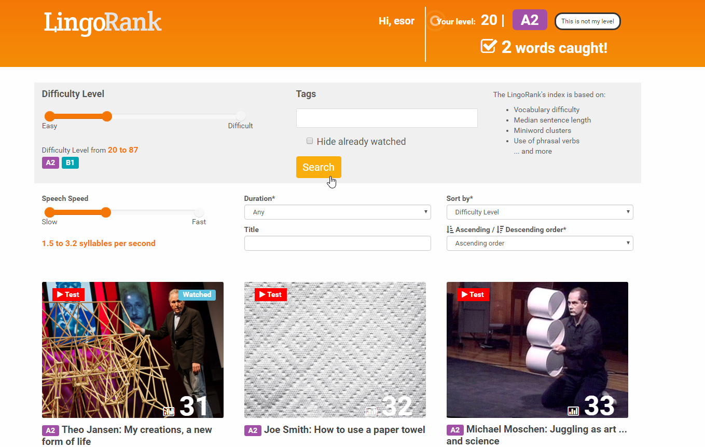Click the Test play badge on Theo Jansen video

click(68, 294)
